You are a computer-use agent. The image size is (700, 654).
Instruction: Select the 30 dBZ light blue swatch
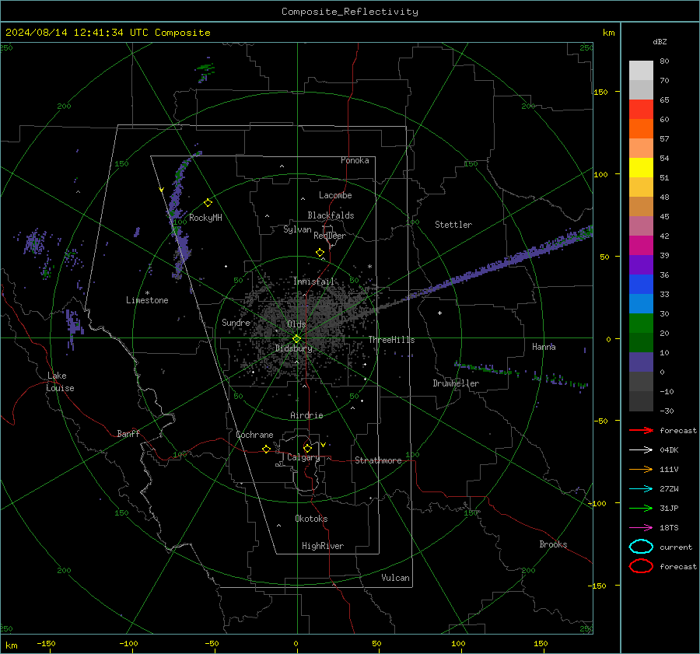641,303
